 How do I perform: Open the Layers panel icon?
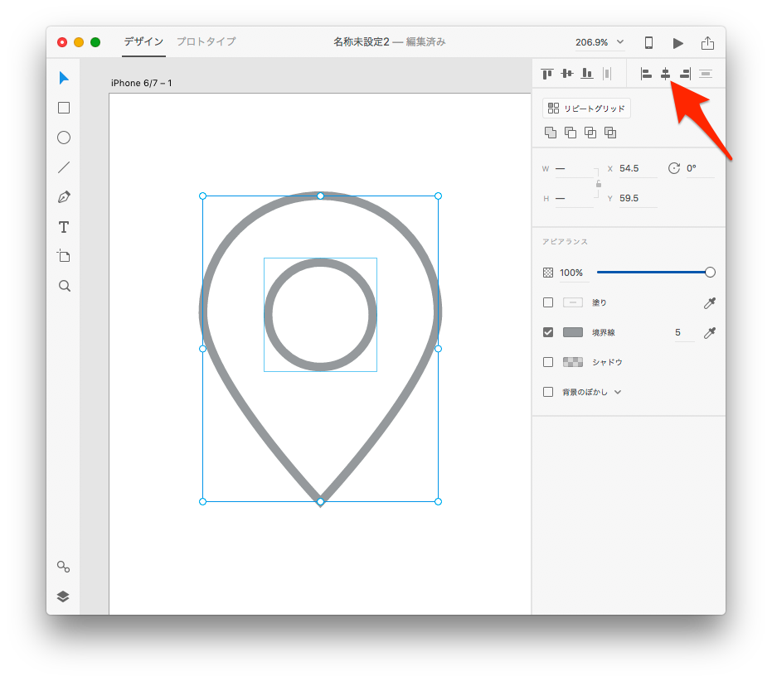click(64, 596)
